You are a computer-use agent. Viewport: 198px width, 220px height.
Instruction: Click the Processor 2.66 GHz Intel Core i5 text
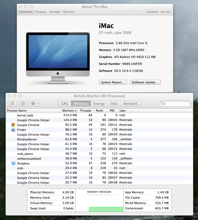pyautogui.click(x=123, y=43)
